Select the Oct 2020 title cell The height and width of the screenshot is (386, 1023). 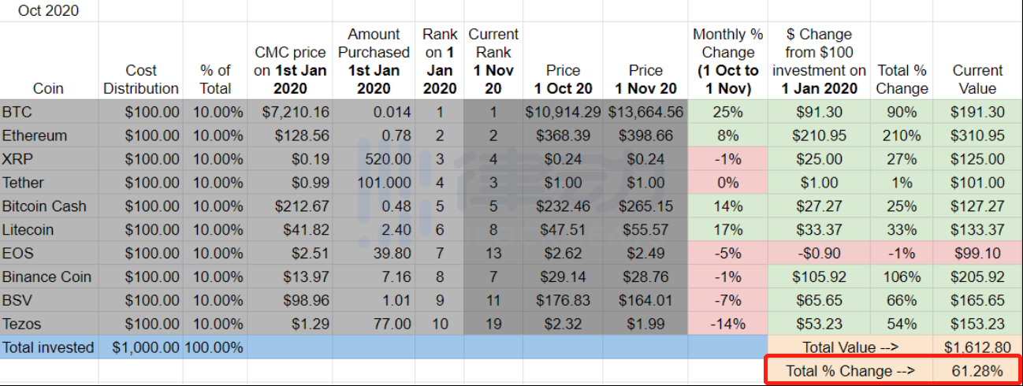[49, 11]
